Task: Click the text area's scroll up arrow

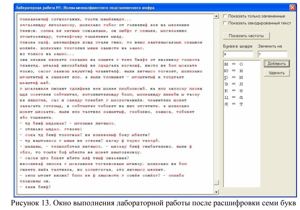Action: [216, 16]
